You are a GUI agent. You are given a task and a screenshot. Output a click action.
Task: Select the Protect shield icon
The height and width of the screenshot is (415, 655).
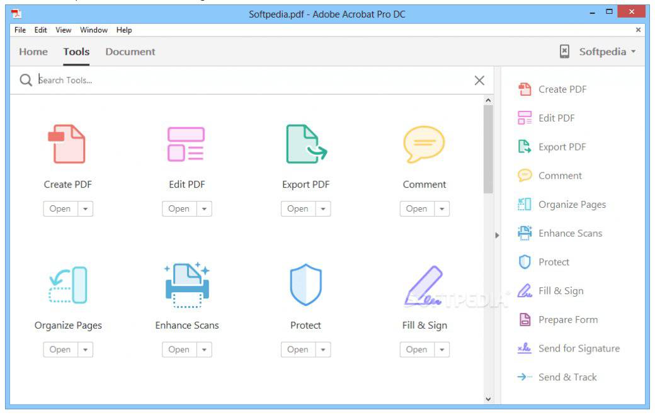tap(305, 285)
